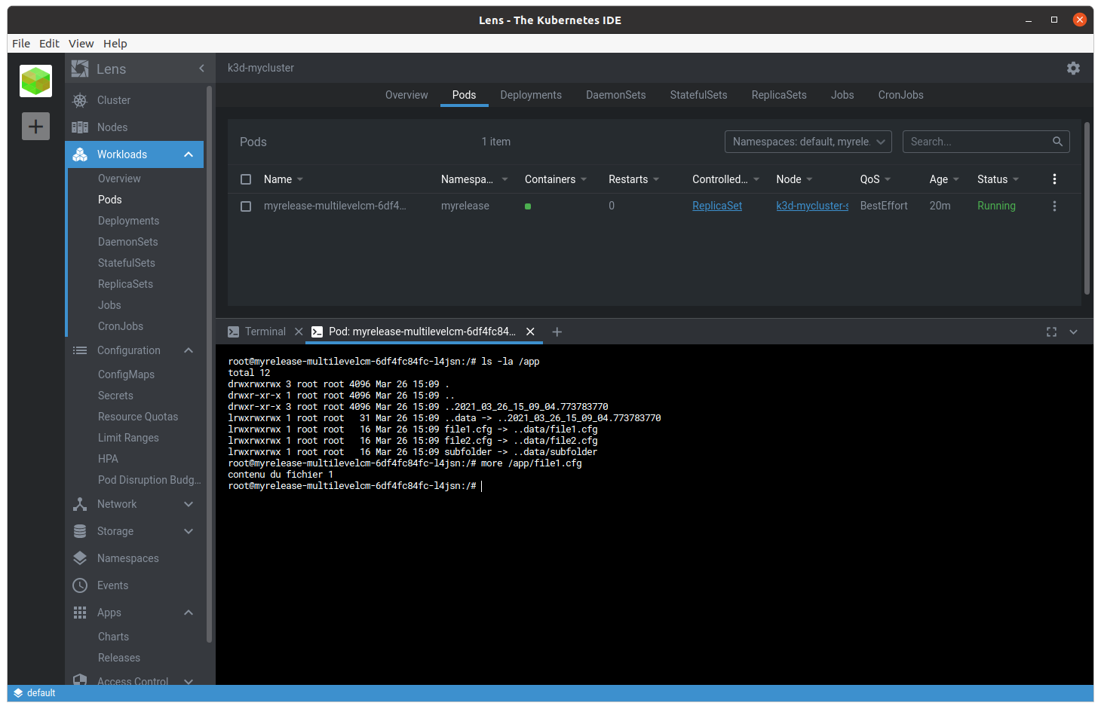Click the default context status bar icon

coord(18,693)
